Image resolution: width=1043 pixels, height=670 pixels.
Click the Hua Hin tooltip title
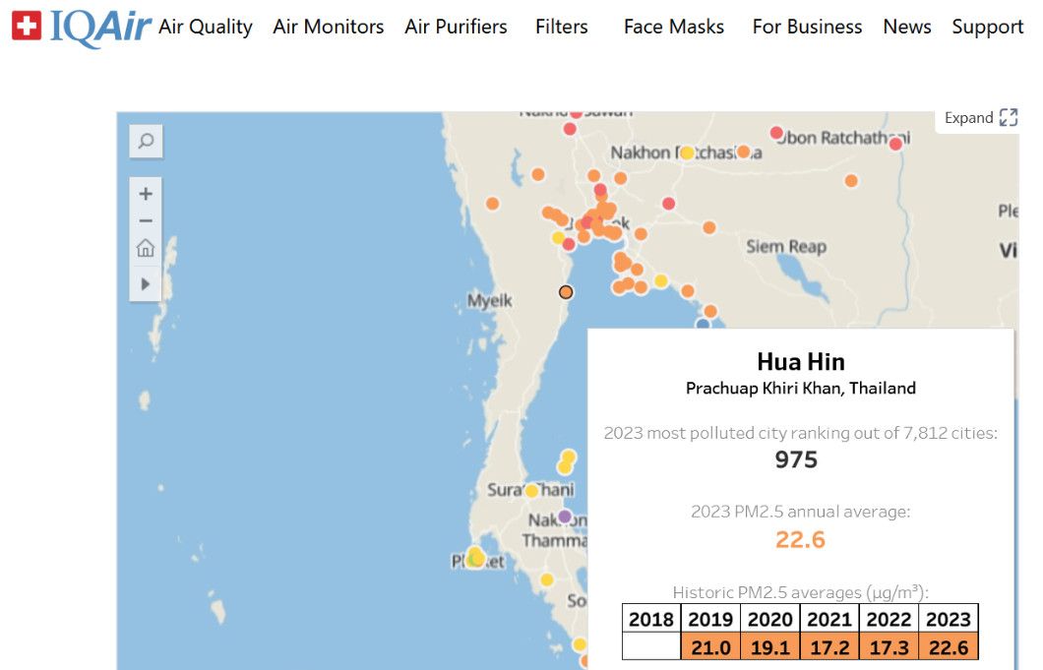coord(801,362)
